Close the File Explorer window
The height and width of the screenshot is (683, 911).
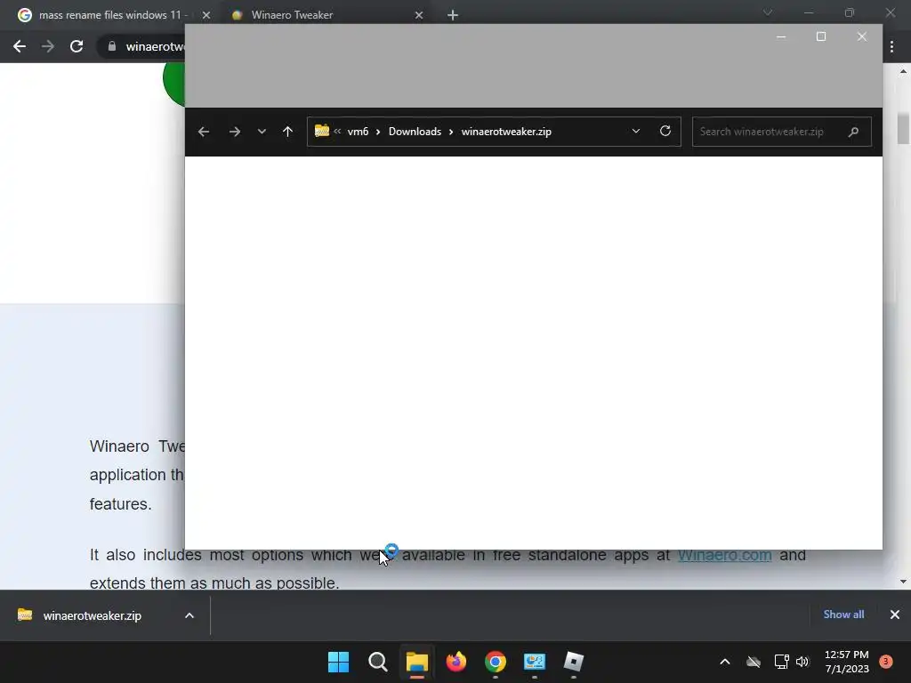(861, 36)
